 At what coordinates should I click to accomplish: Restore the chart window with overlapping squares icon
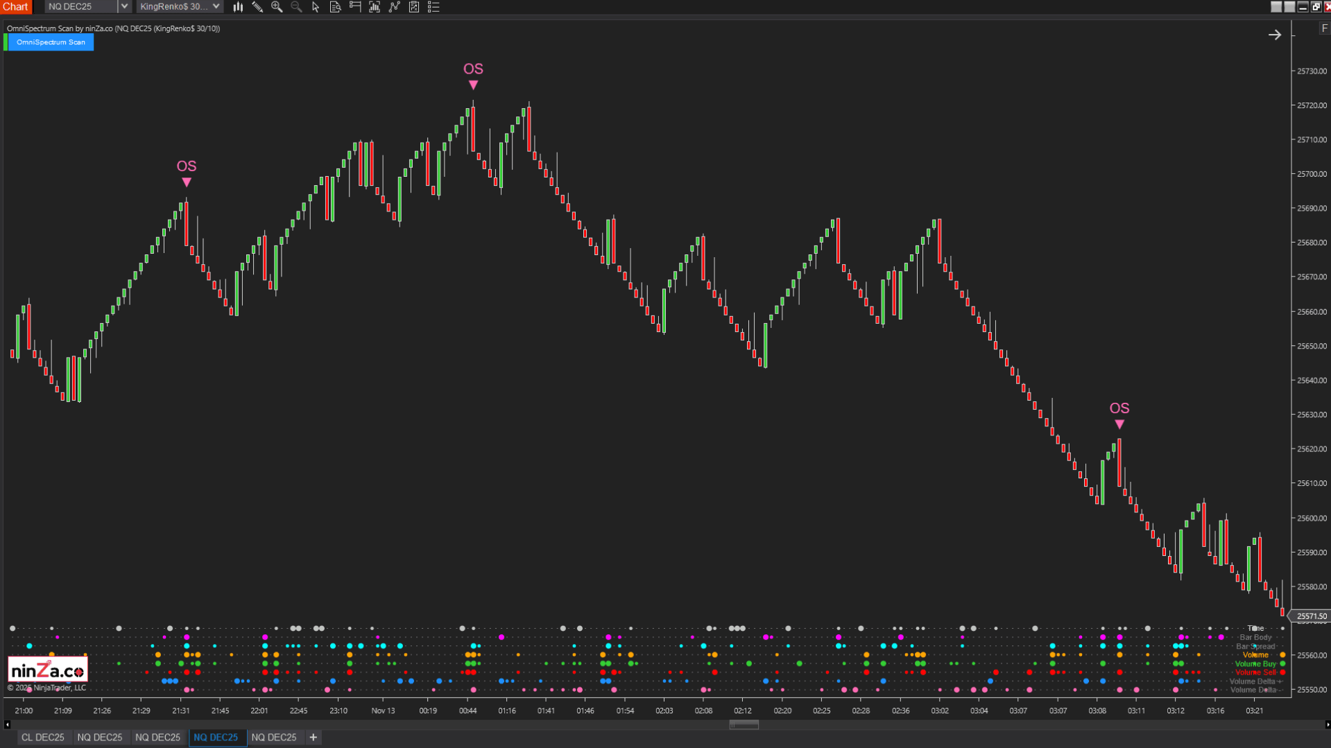pos(1316,7)
